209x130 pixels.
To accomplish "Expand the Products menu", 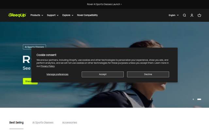I will coord(37,15).
